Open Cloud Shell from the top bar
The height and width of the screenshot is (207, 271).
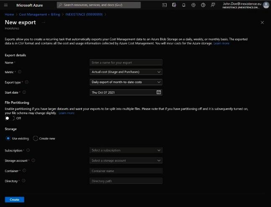coord(164,5)
